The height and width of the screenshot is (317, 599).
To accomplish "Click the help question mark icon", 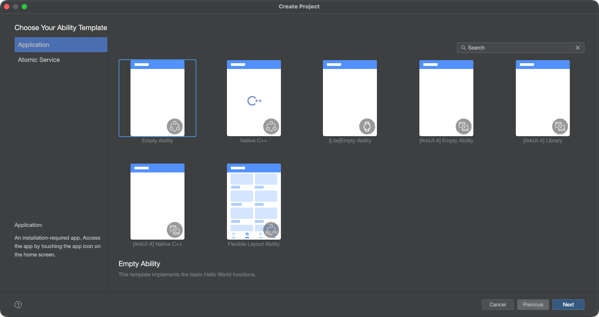I will pyautogui.click(x=18, y=305).
